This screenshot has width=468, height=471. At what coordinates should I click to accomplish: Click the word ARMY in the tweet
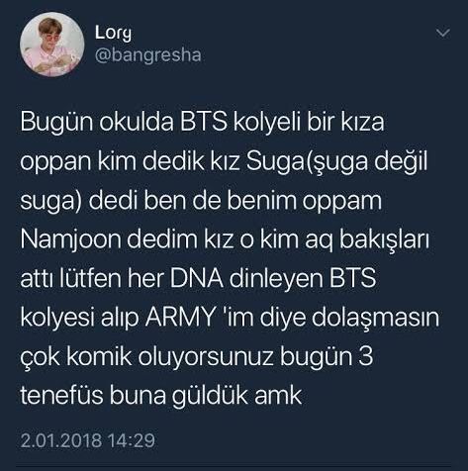tap(180, 318)
